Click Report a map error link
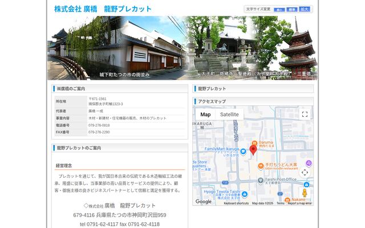Viewport: 365px width, 228px height. tap(299, 203)
